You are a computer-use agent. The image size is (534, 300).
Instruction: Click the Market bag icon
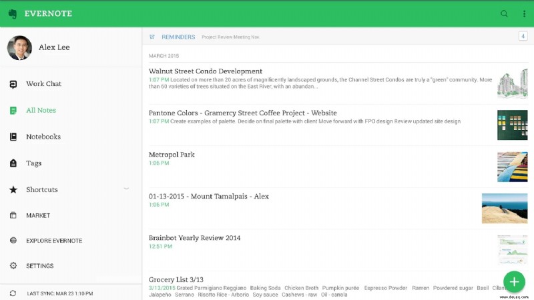13,215
